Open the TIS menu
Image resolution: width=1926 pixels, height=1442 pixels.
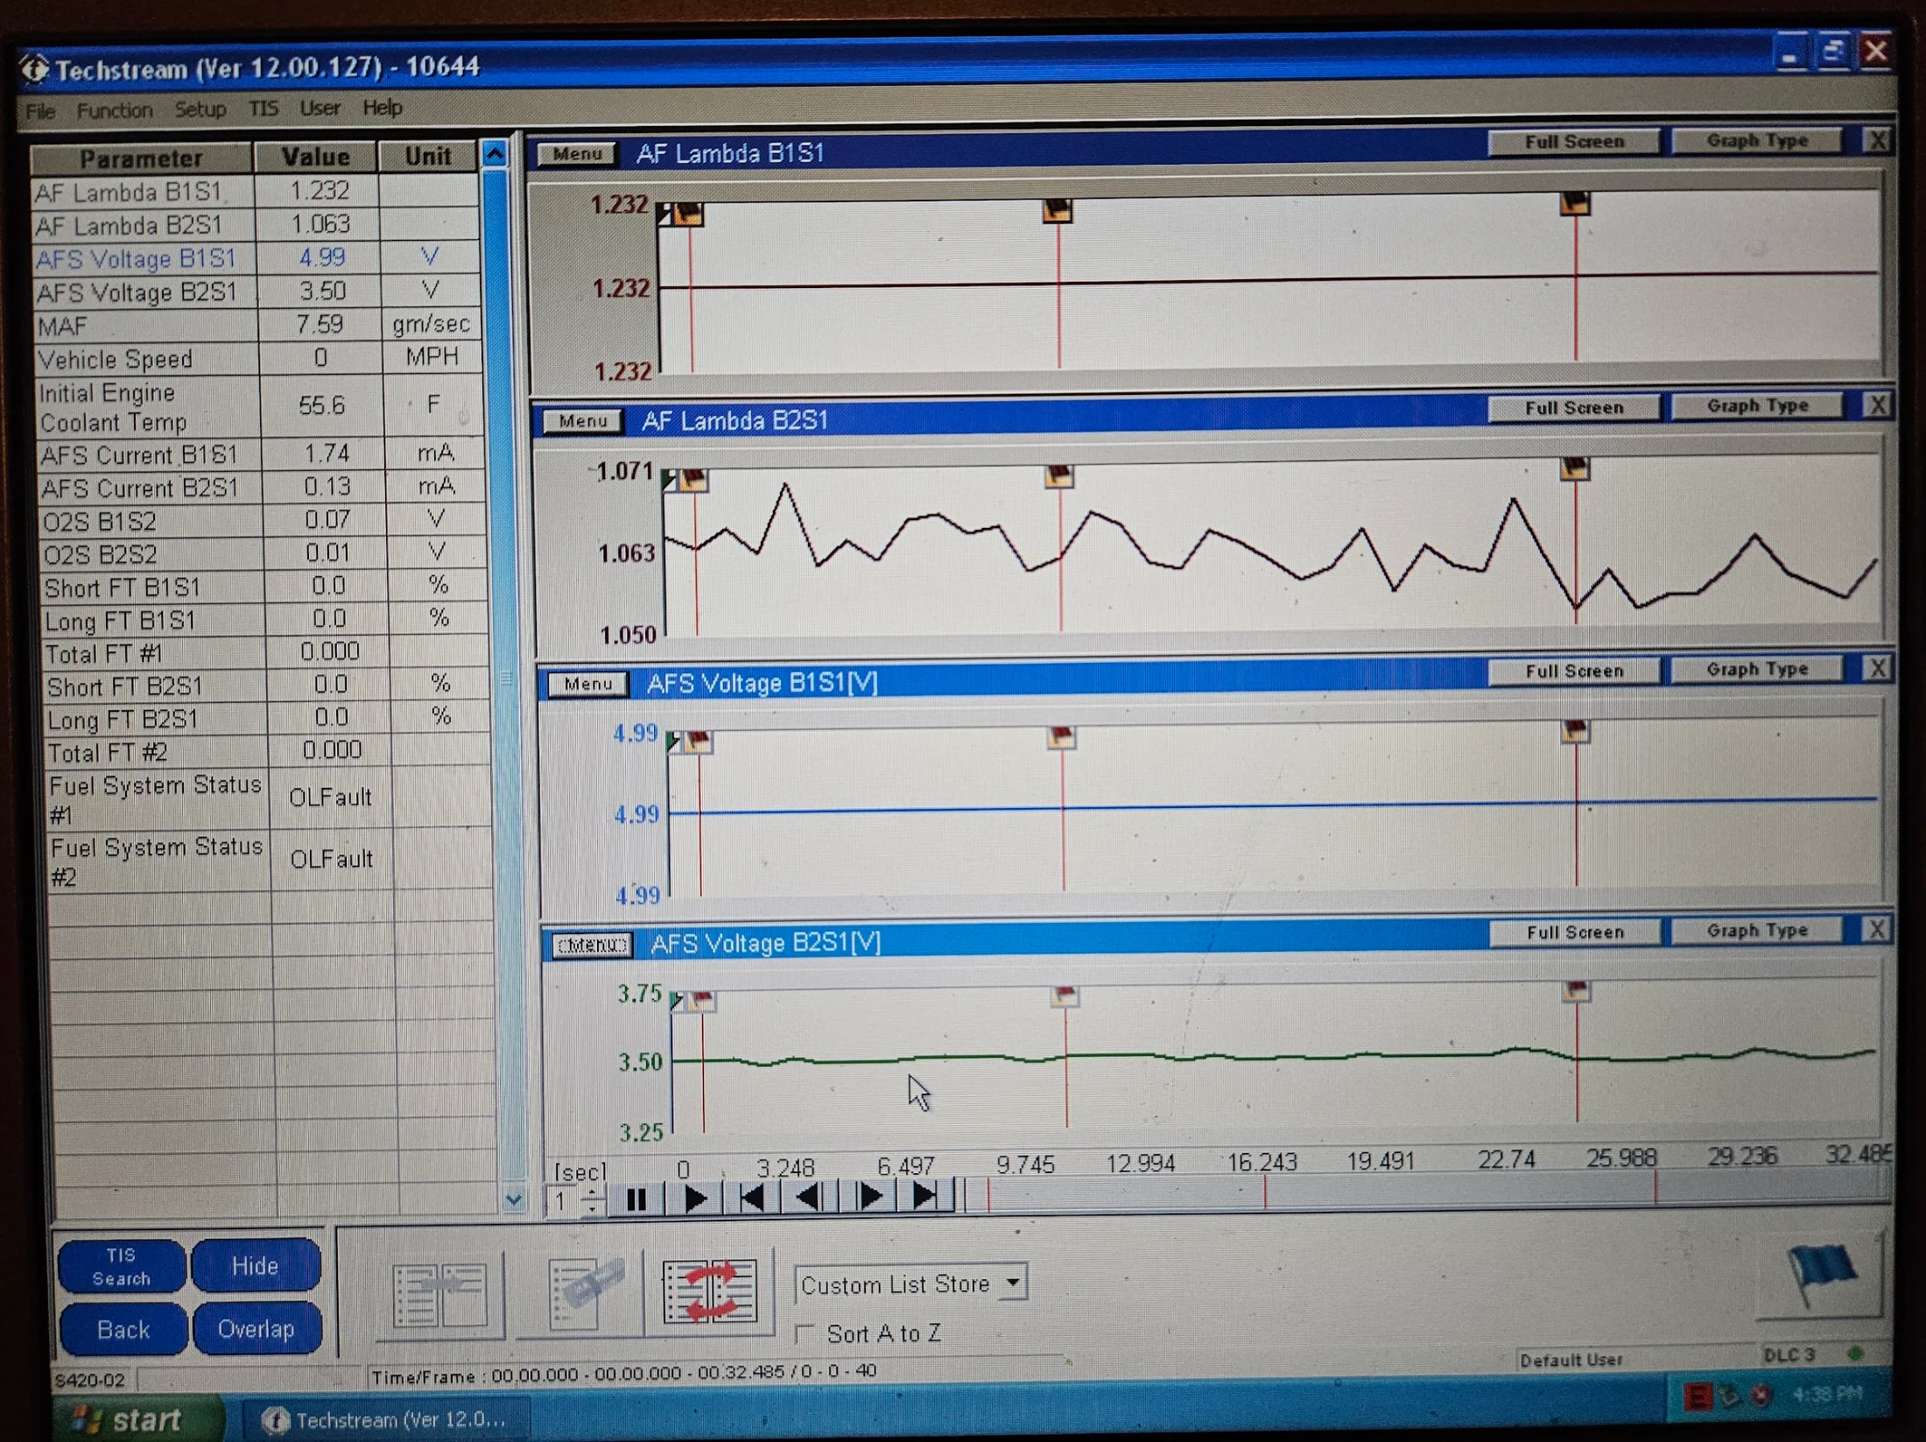pyautogui.click(x=263, y=109)
